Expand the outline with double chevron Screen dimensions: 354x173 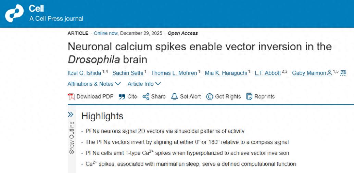(71, 114)
